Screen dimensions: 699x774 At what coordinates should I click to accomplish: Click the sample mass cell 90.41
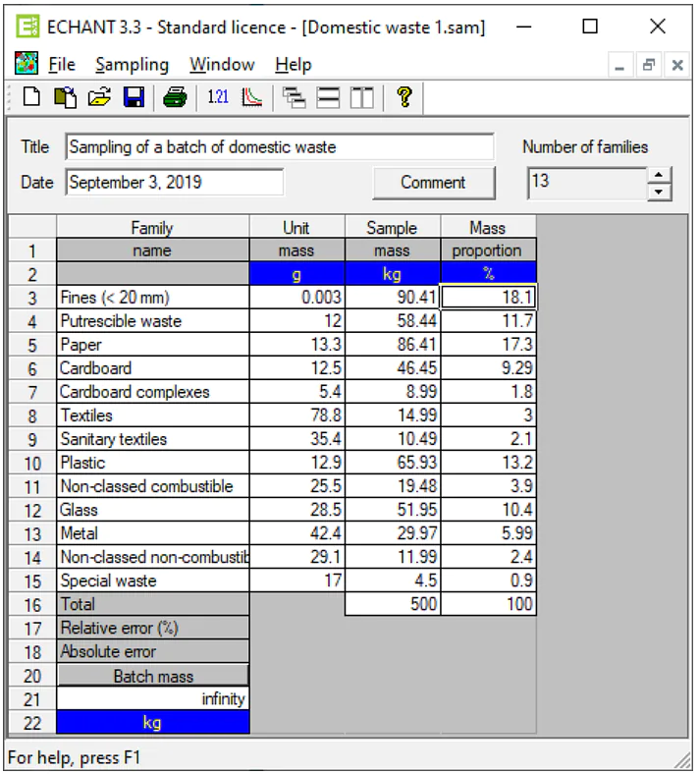(x=393, y=298)
